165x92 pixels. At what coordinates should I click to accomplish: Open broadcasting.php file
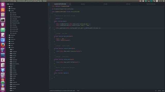click(x=16, y=17)
